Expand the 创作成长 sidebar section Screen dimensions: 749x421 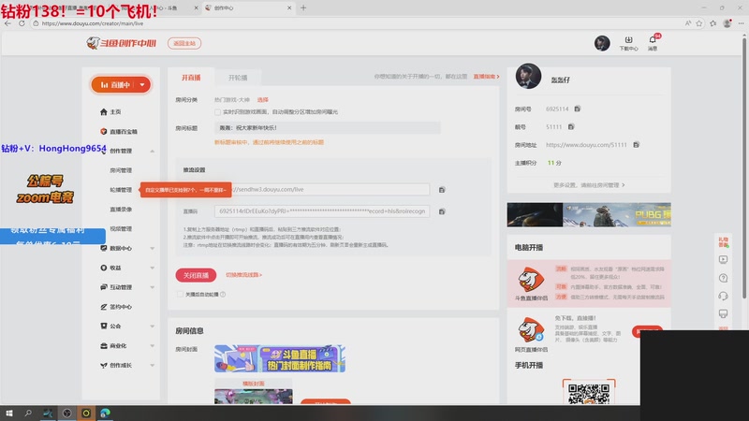153,365
